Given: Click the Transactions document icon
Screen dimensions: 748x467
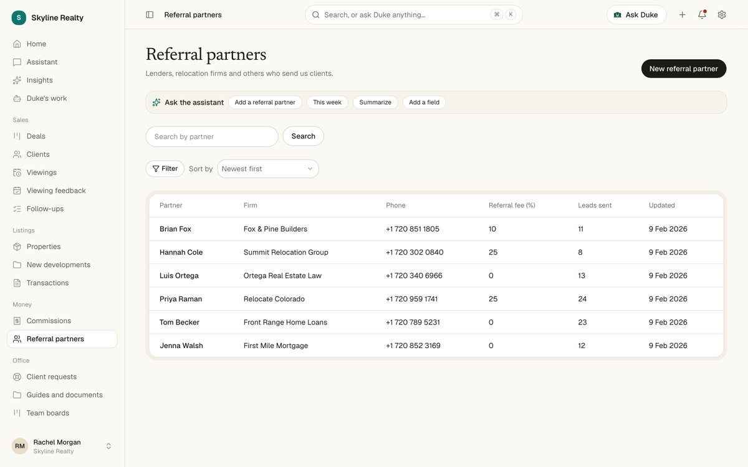Looking at the screenshot, I should coord(17,283).
